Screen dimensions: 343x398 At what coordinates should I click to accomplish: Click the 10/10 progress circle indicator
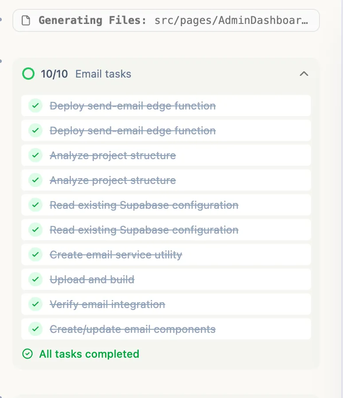click(x=28, y=74)
